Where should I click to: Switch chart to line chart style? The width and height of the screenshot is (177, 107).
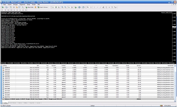59,7
